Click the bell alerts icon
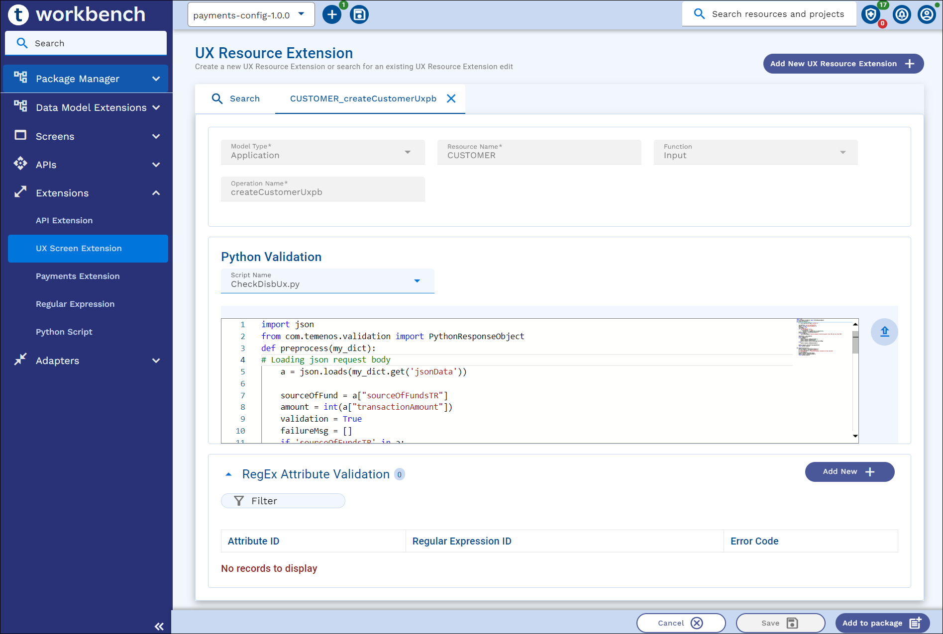This screenshot has height=634, width=943. coord(902,15)
